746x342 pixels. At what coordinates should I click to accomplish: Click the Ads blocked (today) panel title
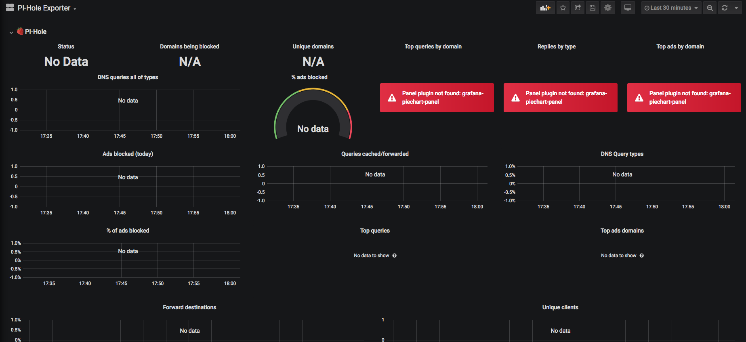coord(128,154)
